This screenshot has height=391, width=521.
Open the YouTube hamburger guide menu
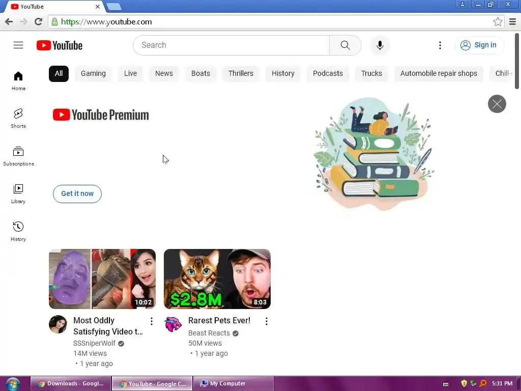[18, 45]
